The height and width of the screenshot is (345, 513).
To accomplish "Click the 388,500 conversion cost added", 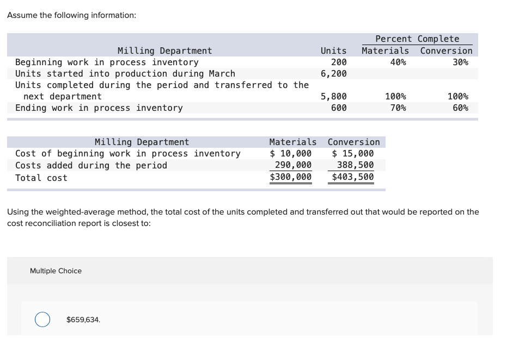I will (357, 165).
